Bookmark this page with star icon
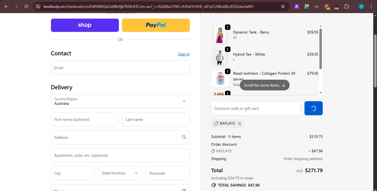Image resolution: width=377 pixels, height=191 pixels. [x=283, y=7]
